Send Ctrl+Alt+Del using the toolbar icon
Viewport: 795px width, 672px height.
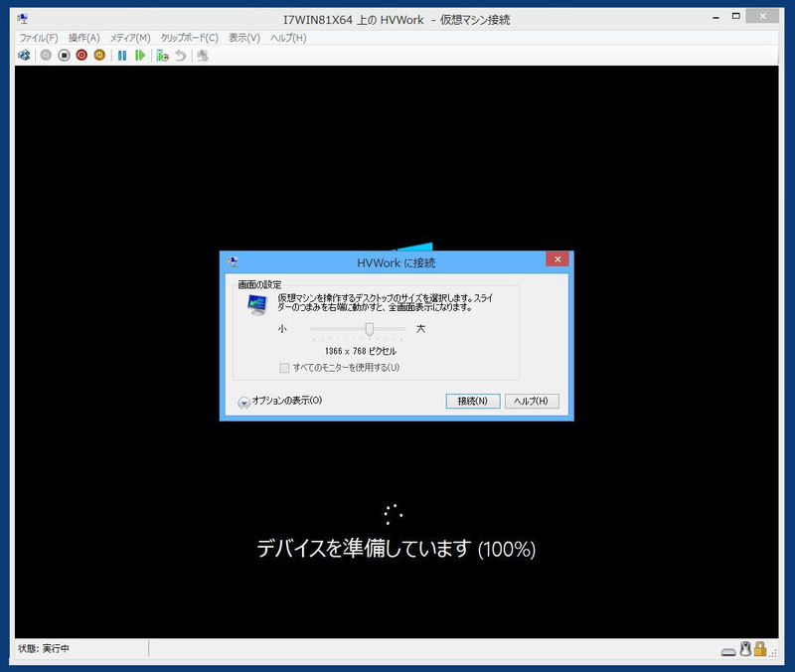[x=24, y=56]
